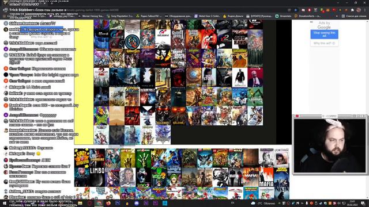
Task: Click the 'Why this ad?' button
Action: tap(324, 43)
